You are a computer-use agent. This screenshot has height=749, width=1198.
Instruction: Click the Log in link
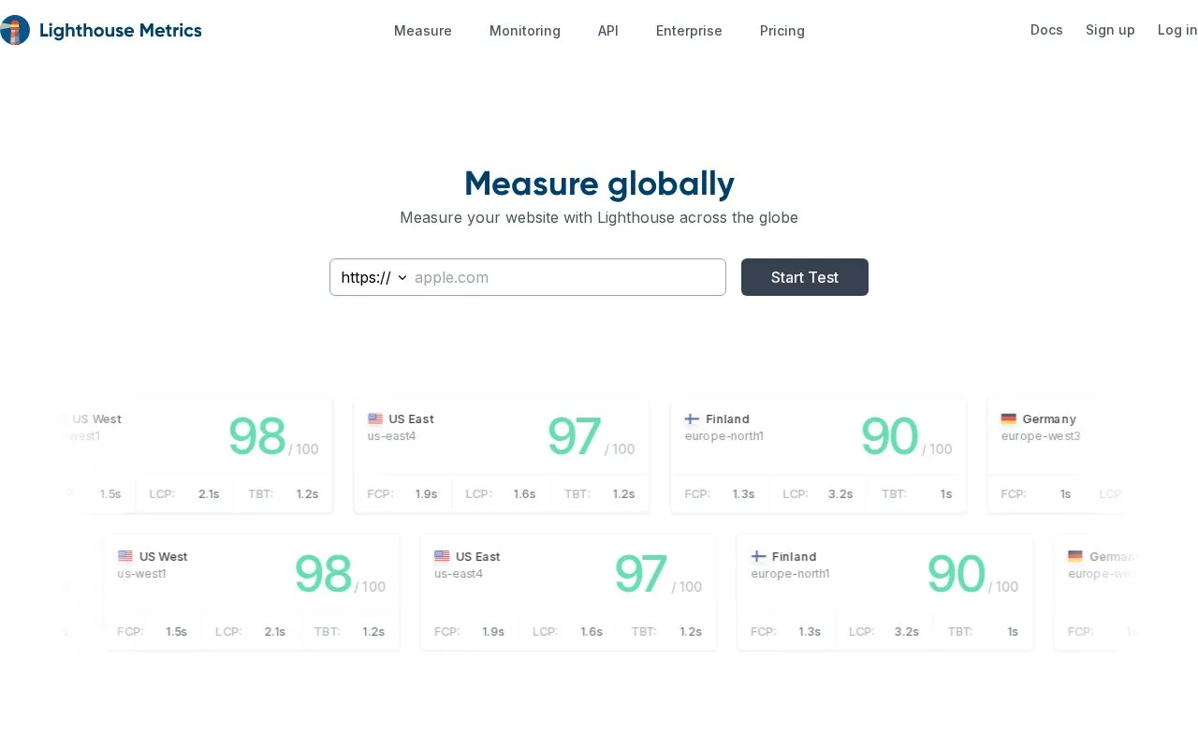tap(1177, 30)
